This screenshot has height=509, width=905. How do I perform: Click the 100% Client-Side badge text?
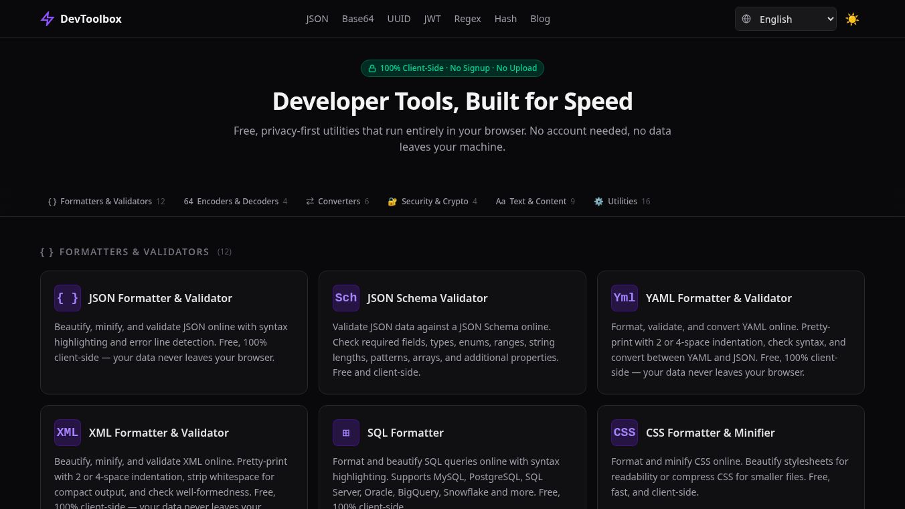click(x=459, y=68)
